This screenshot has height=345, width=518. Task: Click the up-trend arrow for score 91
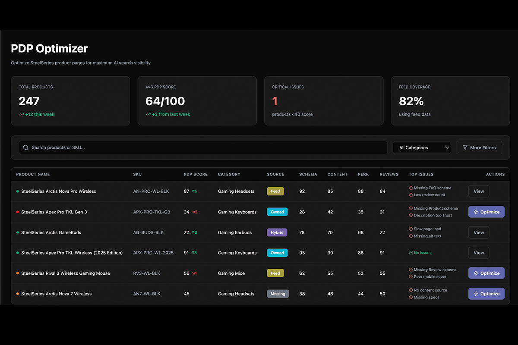click(x=193, y=253)
